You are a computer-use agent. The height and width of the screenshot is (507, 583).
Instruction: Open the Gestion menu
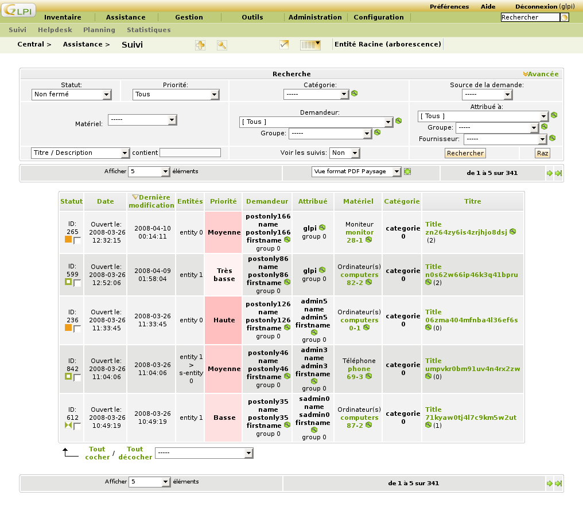click(189, 17)
